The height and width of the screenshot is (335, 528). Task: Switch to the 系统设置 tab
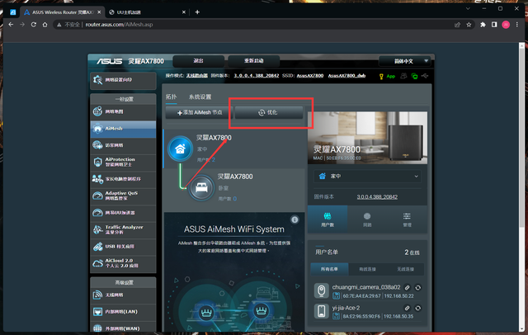(200, 97)
